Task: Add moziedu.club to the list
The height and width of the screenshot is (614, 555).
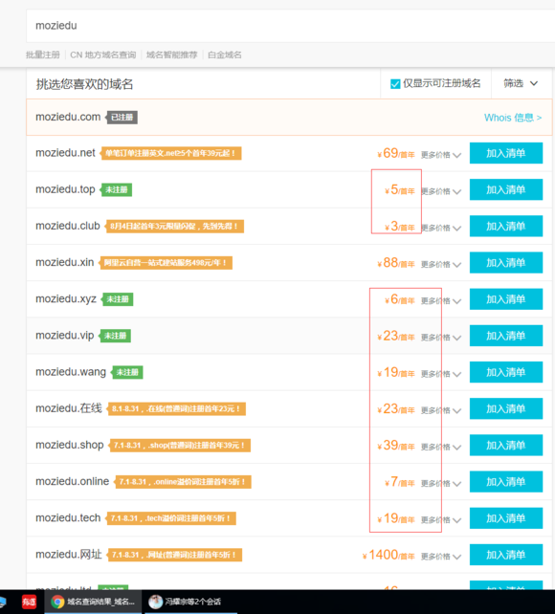Action: click(506, 226)
